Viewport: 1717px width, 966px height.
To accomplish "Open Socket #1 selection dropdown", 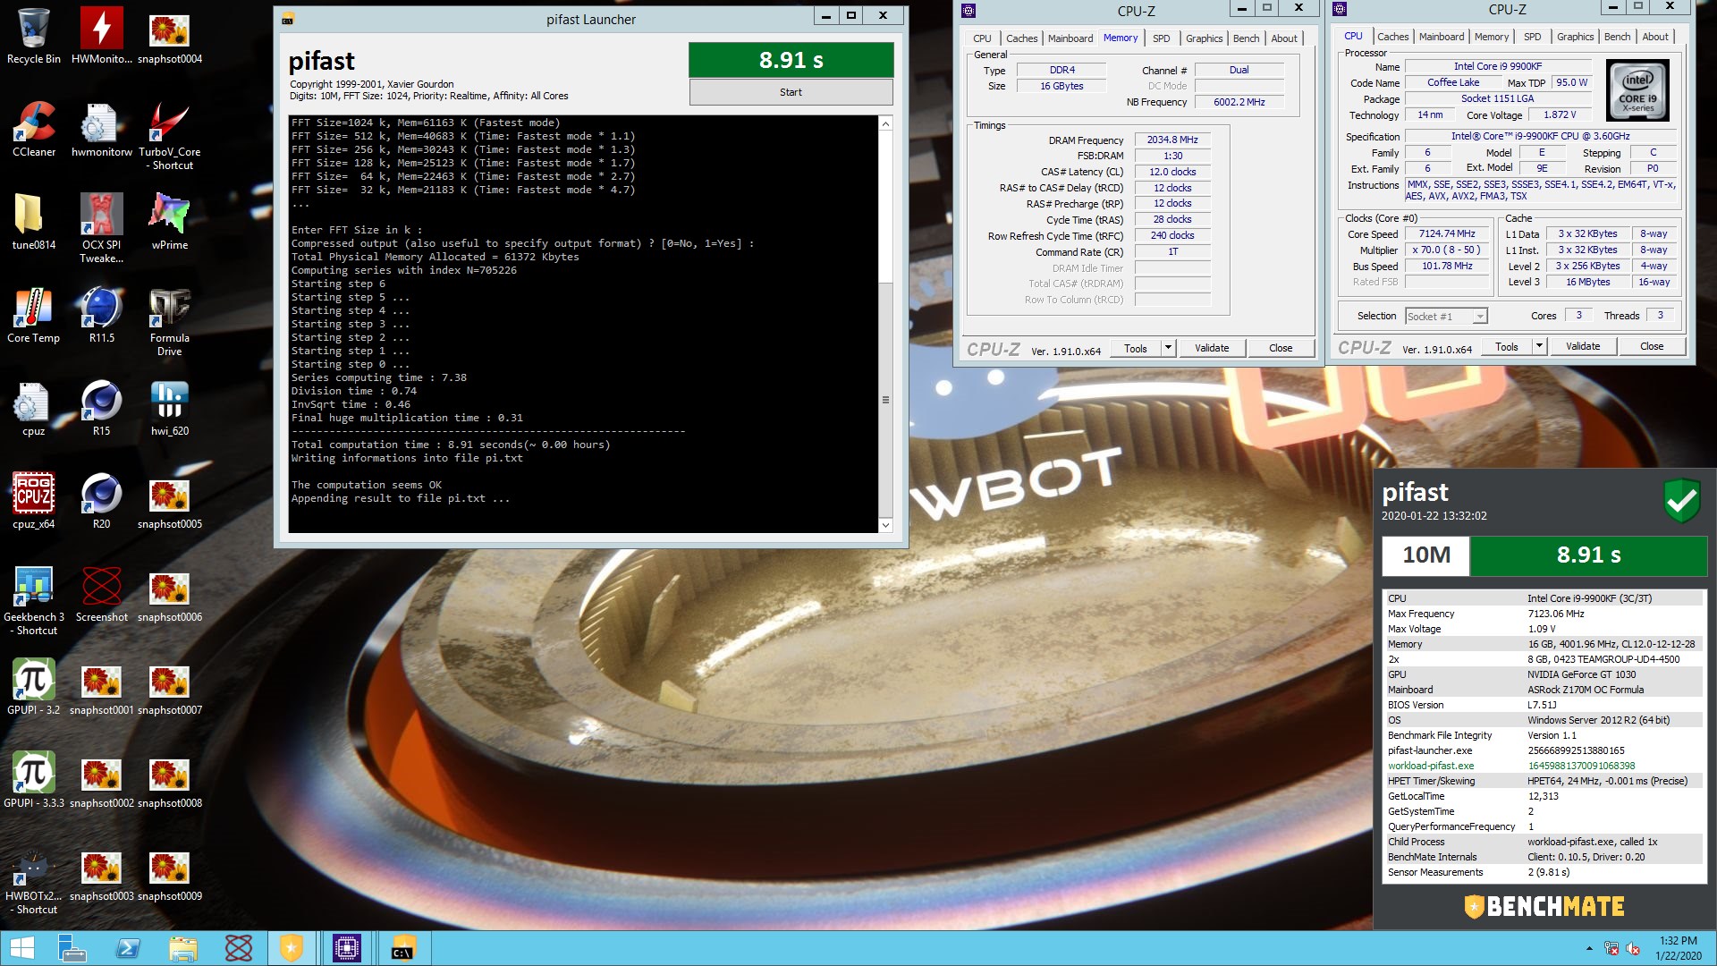I will click(x=1445, y=316).
